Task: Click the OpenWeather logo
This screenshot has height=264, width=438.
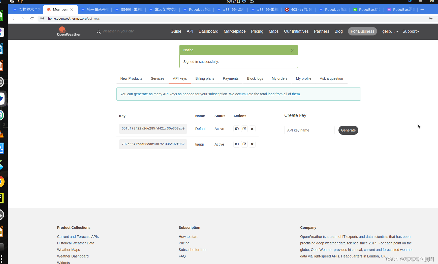Action: tap(69, 31)
